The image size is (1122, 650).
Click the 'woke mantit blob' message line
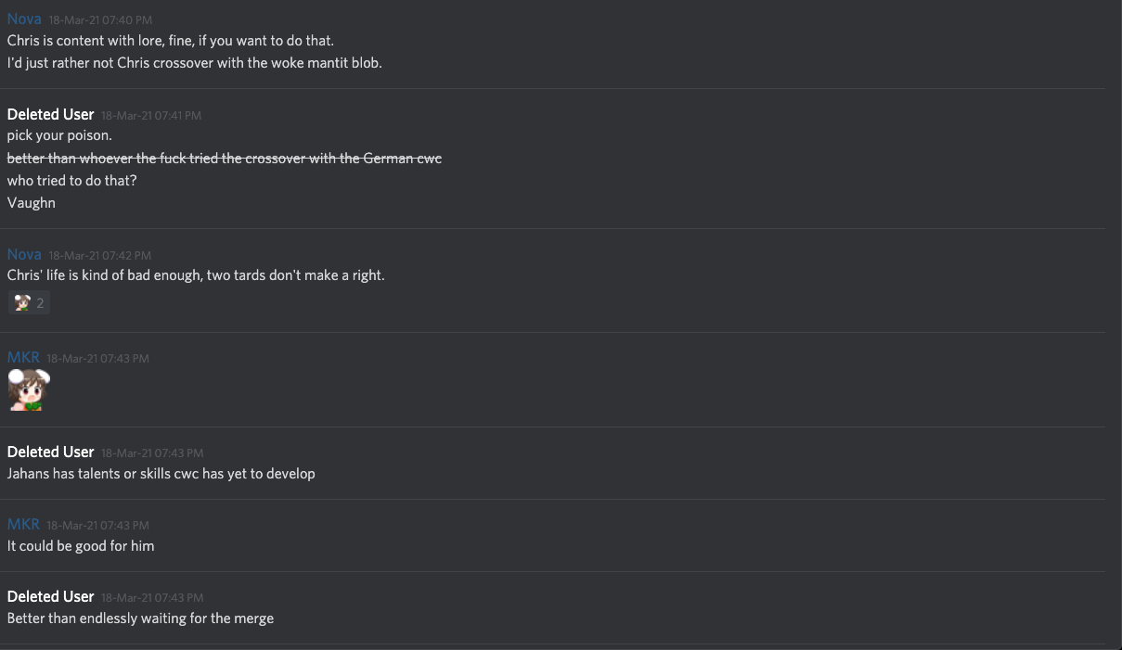click(194, 63)
